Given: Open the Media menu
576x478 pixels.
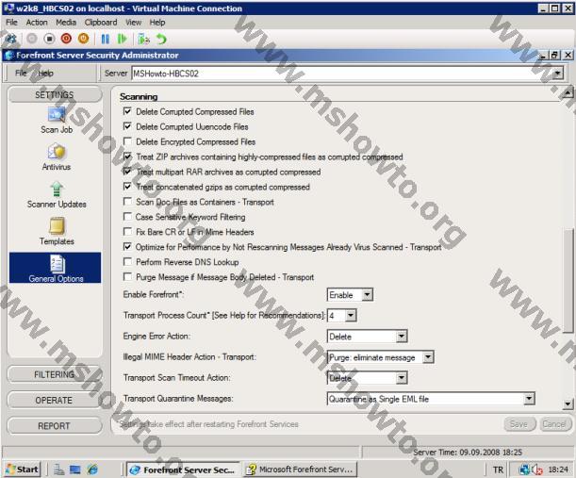Looking at the screenshot, I should click(x=66, y=23).
